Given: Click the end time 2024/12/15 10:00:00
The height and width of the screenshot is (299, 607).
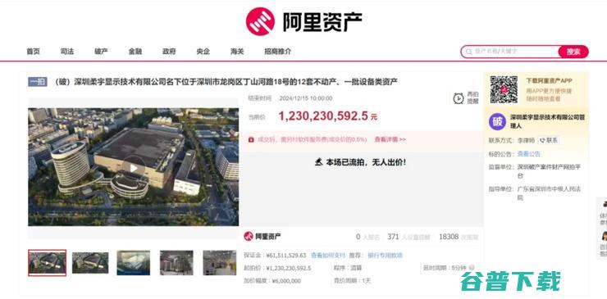Looking at the screenshot, I should [306, 98].
